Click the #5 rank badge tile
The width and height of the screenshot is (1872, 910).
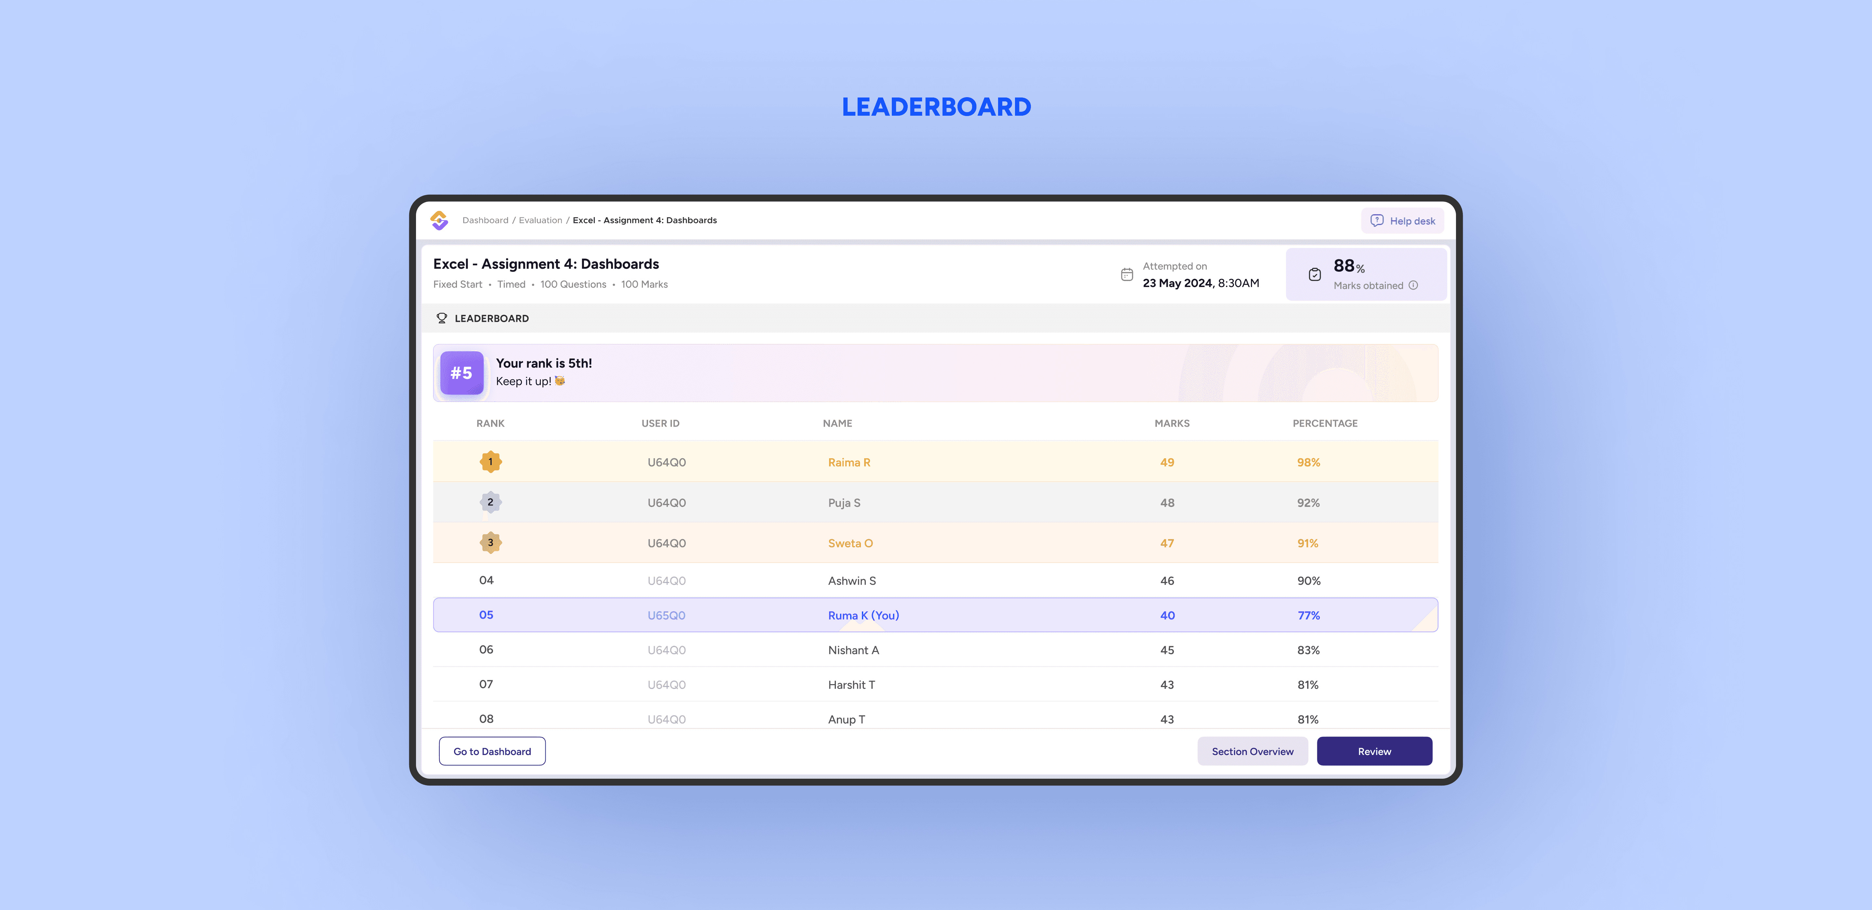pos(461,373)
